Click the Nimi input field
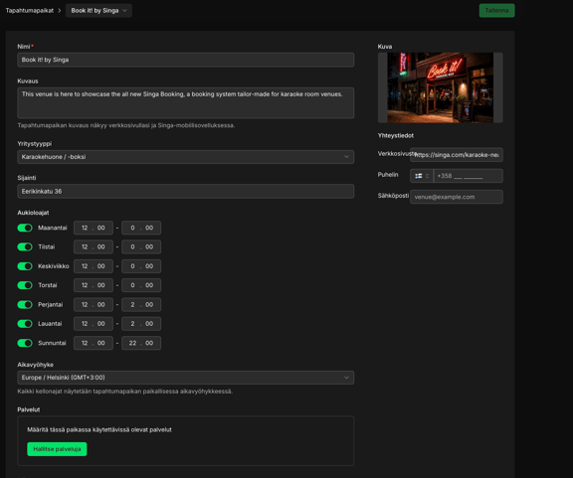 pyautogui.click(x=186, y=60)
